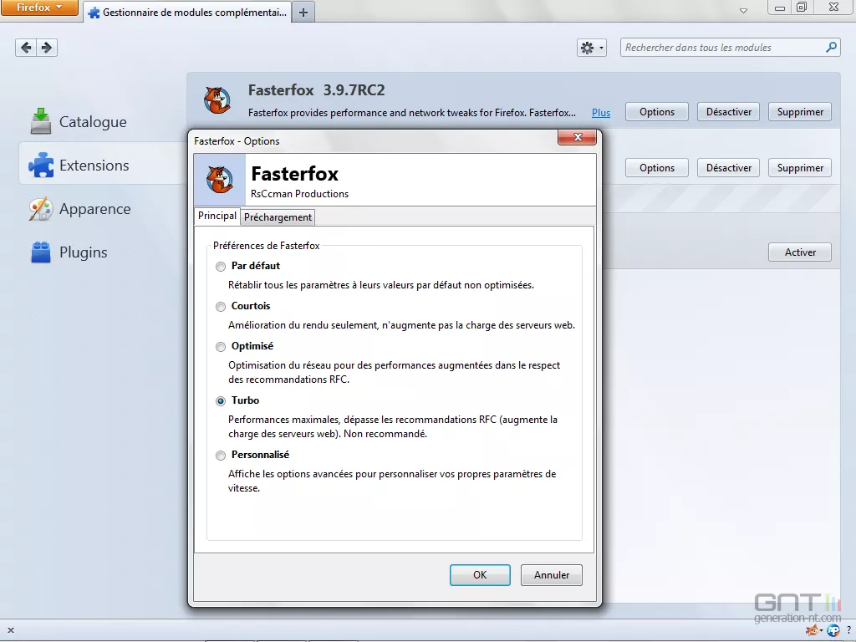Screen dimensions: 856x642
Task: Click the Plus link in Fasterfox description
Action: click(x=600, y=112)
